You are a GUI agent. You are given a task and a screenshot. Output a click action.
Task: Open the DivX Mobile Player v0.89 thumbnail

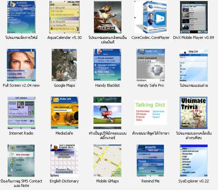[x=194, y=17]
